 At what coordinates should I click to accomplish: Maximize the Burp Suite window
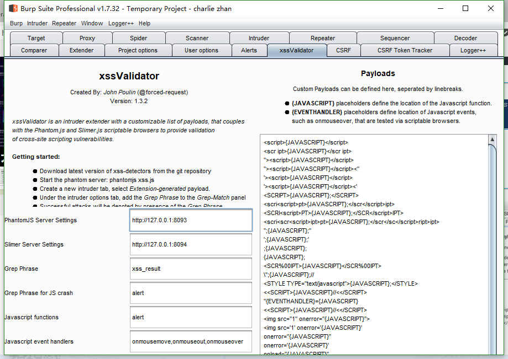pos(465,8)
